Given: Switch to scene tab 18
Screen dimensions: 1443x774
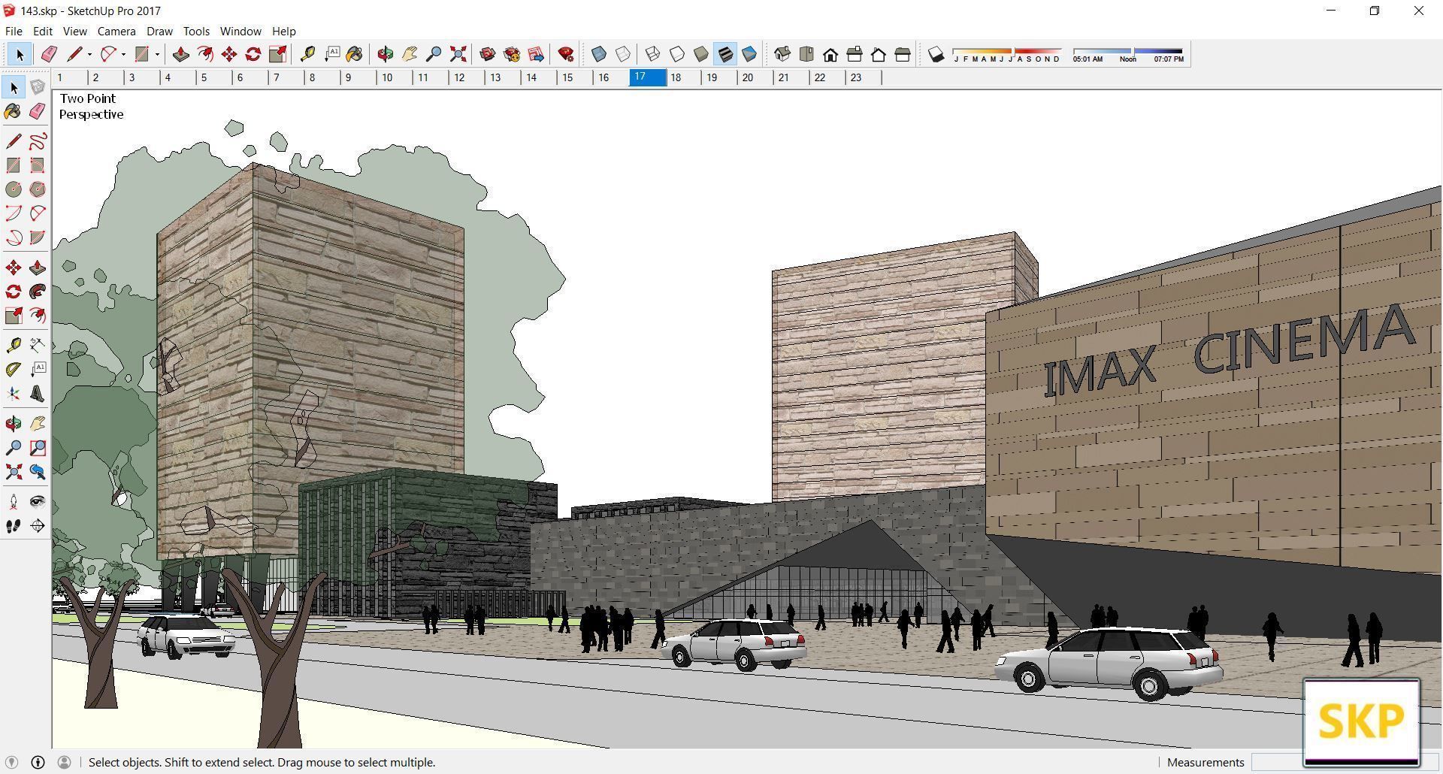Looking at the screenshot, I should pos(683,77).
